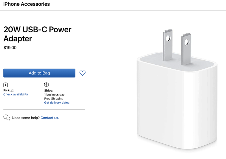The height and width of the screenshot is (159, 226).
Task: Click the Apple bag pickup icon
Action: [x=5, y=85]
